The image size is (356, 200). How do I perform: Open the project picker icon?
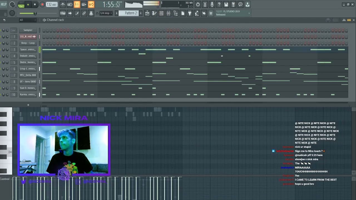click(x=183, y=13)
